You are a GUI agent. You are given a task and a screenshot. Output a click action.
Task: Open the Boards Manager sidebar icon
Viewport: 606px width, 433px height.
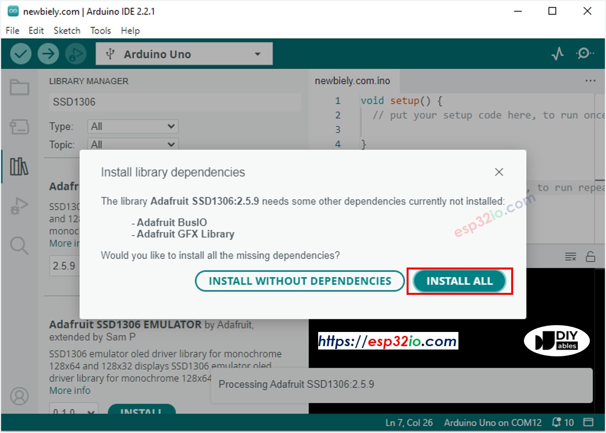[x=20, y=127]
